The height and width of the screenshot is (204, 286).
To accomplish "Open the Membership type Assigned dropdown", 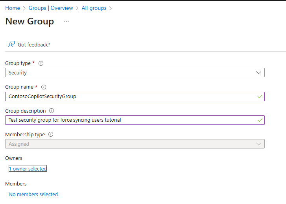I will [130, 144].
